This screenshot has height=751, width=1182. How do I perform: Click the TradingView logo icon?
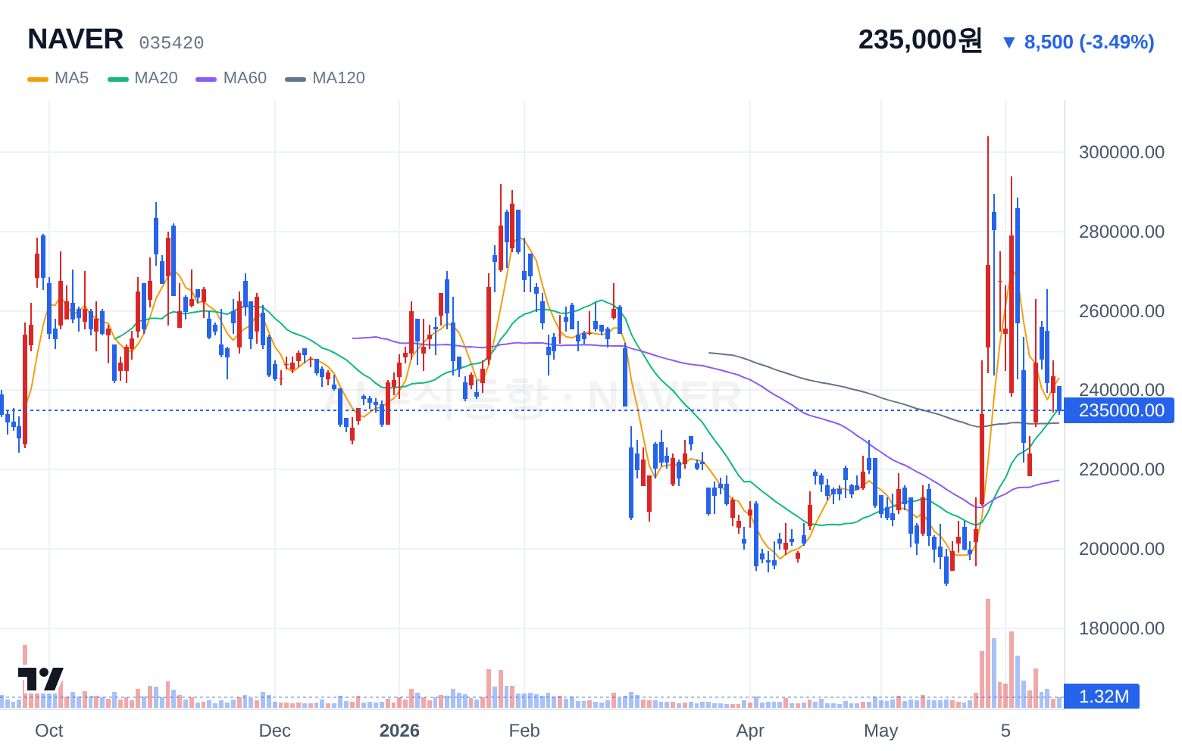click(41, 679)
